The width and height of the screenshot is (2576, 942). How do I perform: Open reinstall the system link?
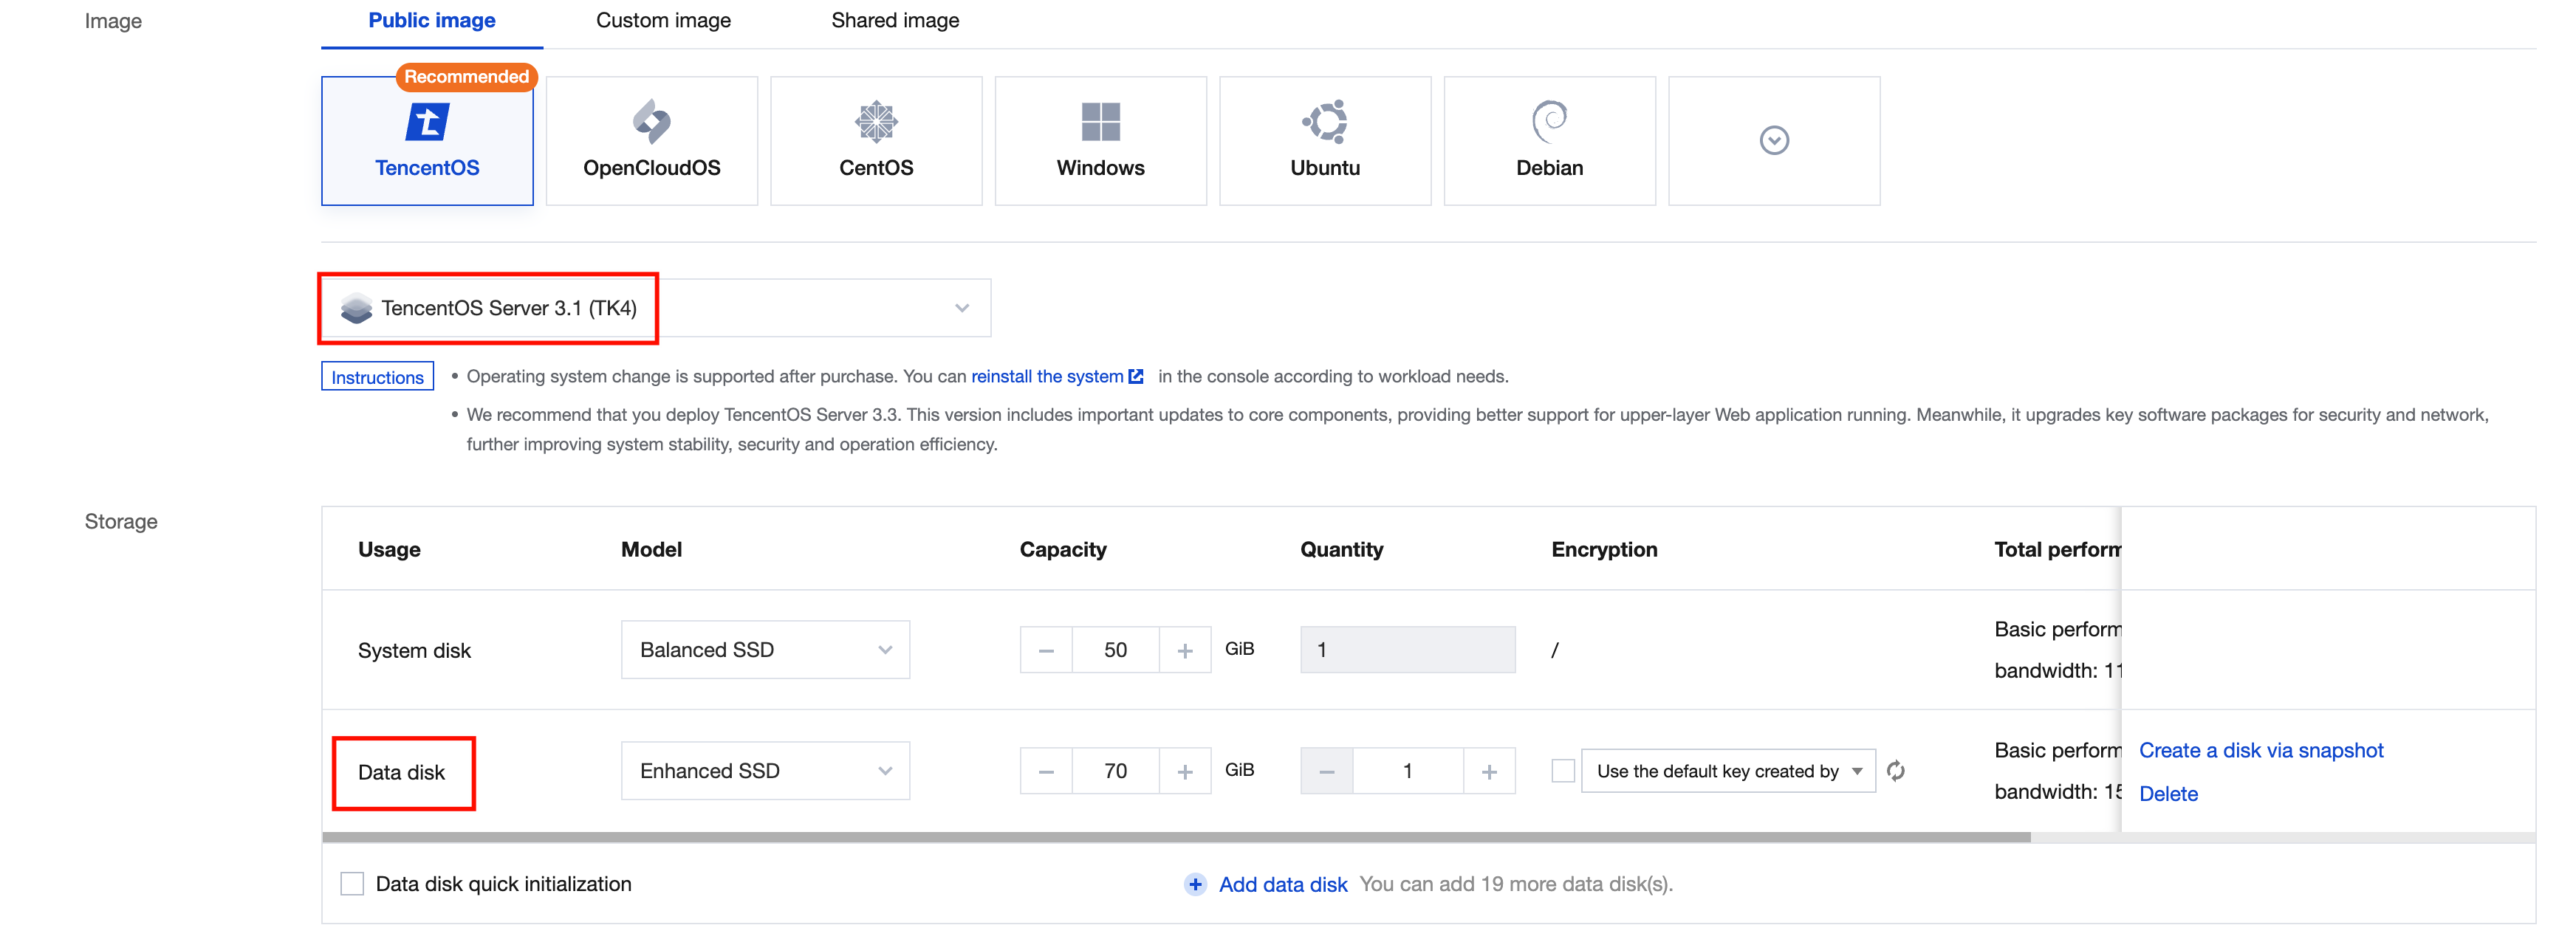coord(1047,377)
